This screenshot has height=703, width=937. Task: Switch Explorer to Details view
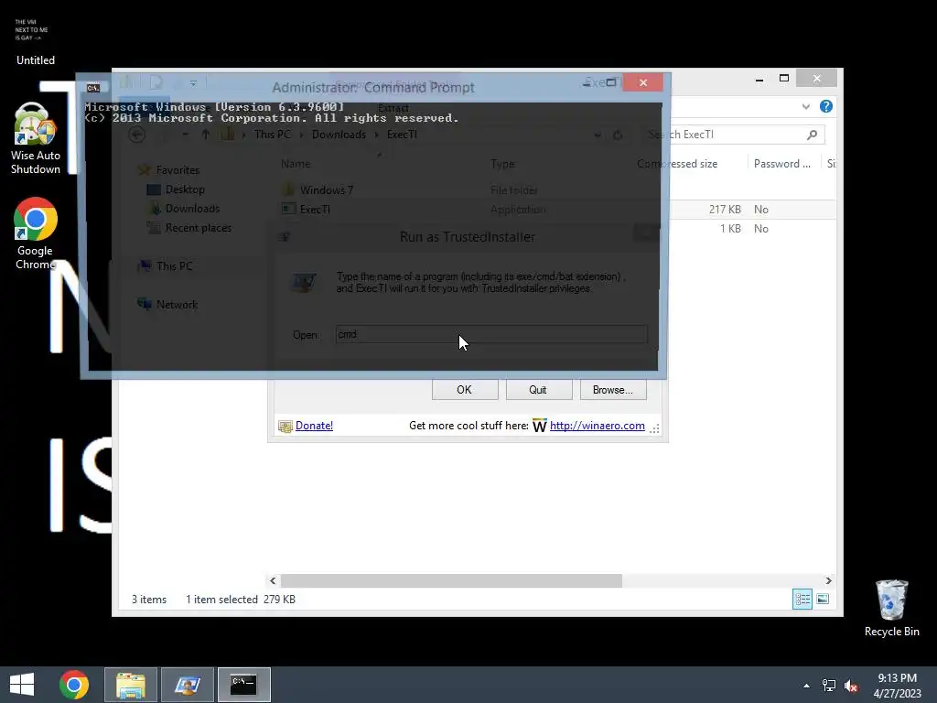tap(802, 599)
